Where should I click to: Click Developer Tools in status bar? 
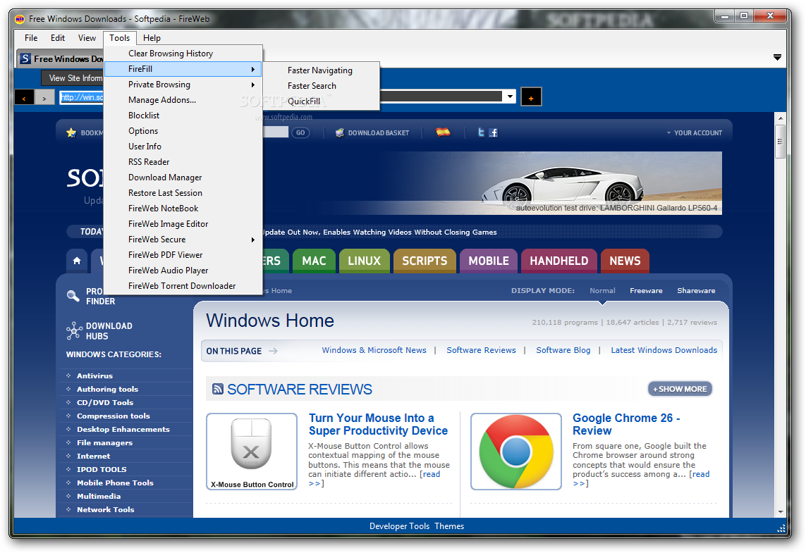[x=399, y=526]
